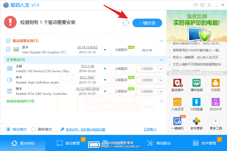Click Realtek High Definition Audio device name
Viewport: 227px width, 151px height.
click(x=37, y=82)
